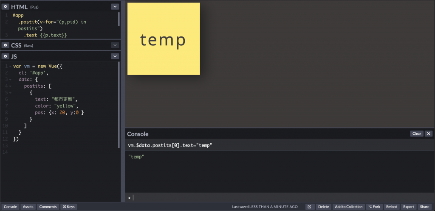Collapse code fold arrow on JS line 1

[10, 67]
